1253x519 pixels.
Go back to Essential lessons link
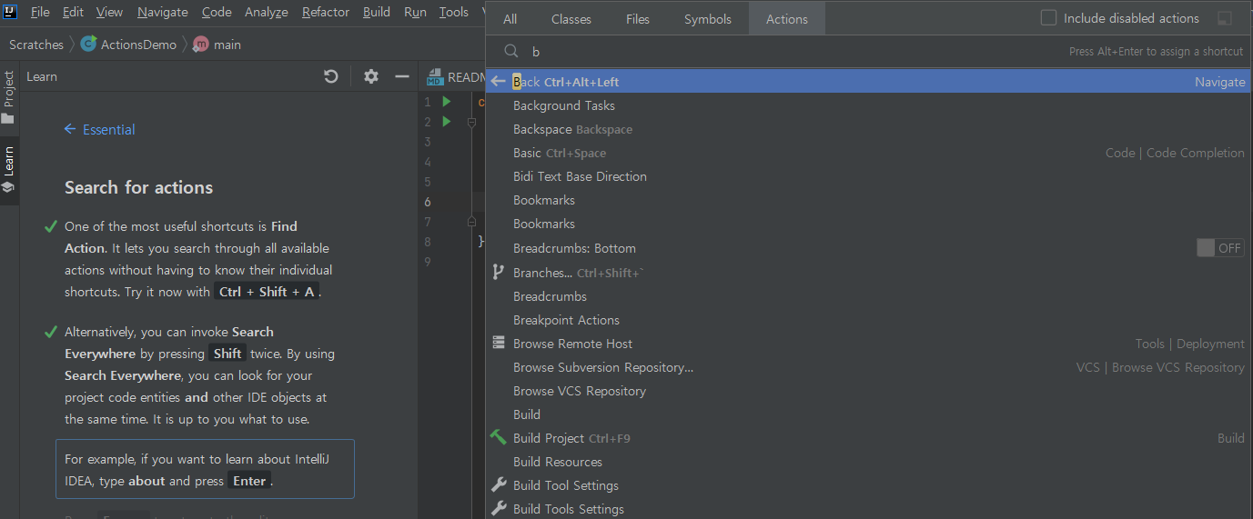[99, 129]
